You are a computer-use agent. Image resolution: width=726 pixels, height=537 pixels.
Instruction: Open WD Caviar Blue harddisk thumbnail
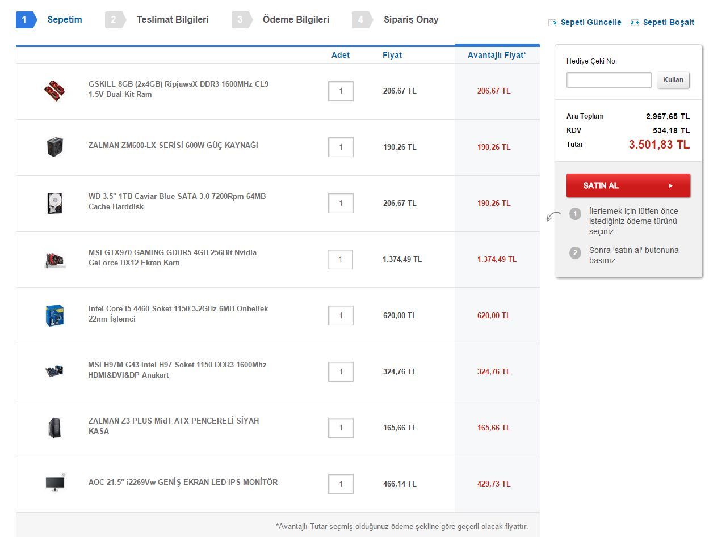[54, 203]
